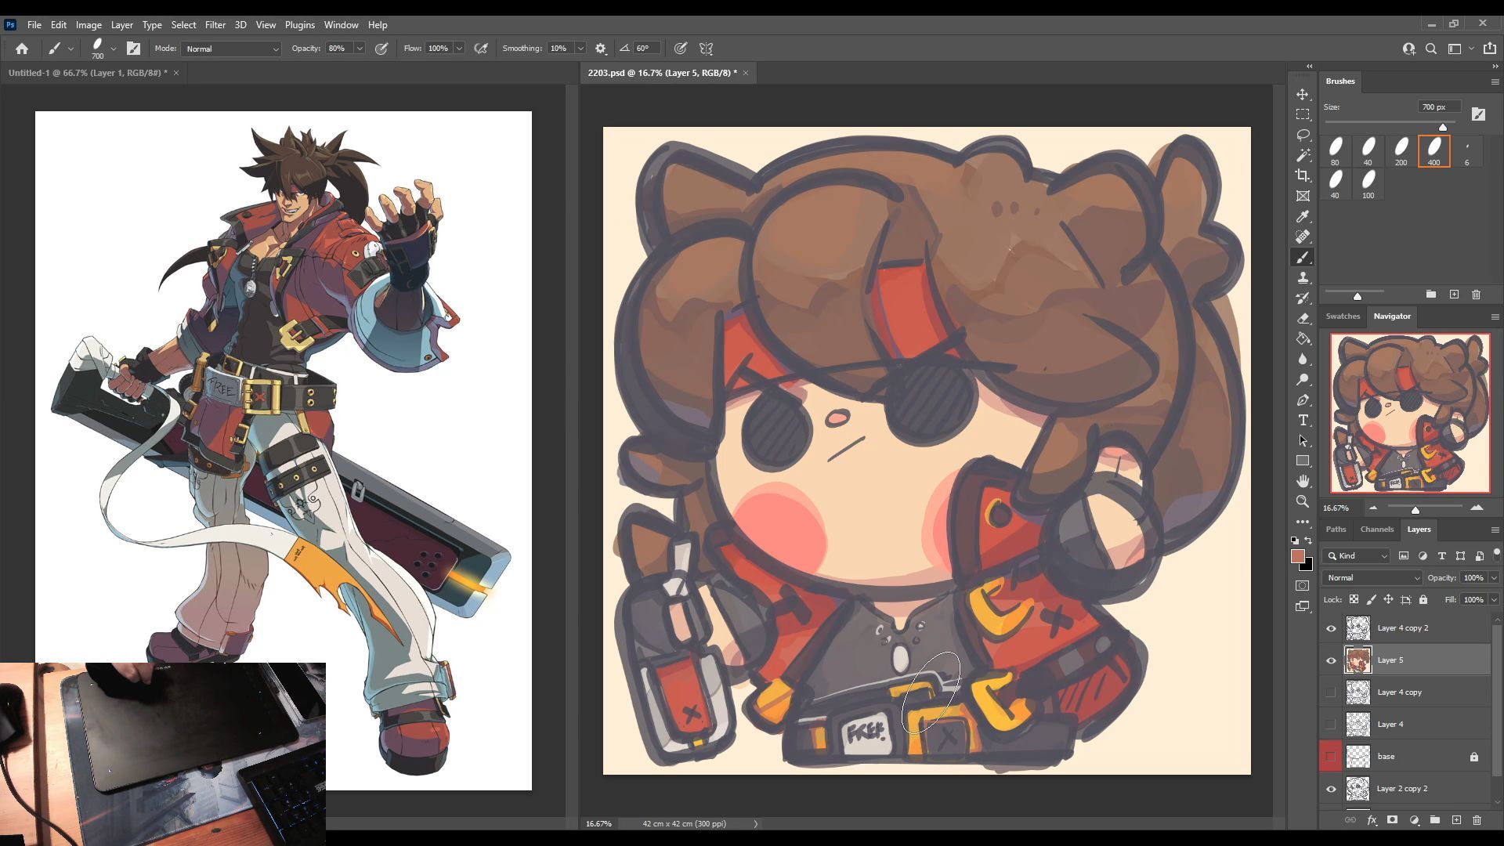Select the Hand tool
1504x846 pixels.
1303,481
